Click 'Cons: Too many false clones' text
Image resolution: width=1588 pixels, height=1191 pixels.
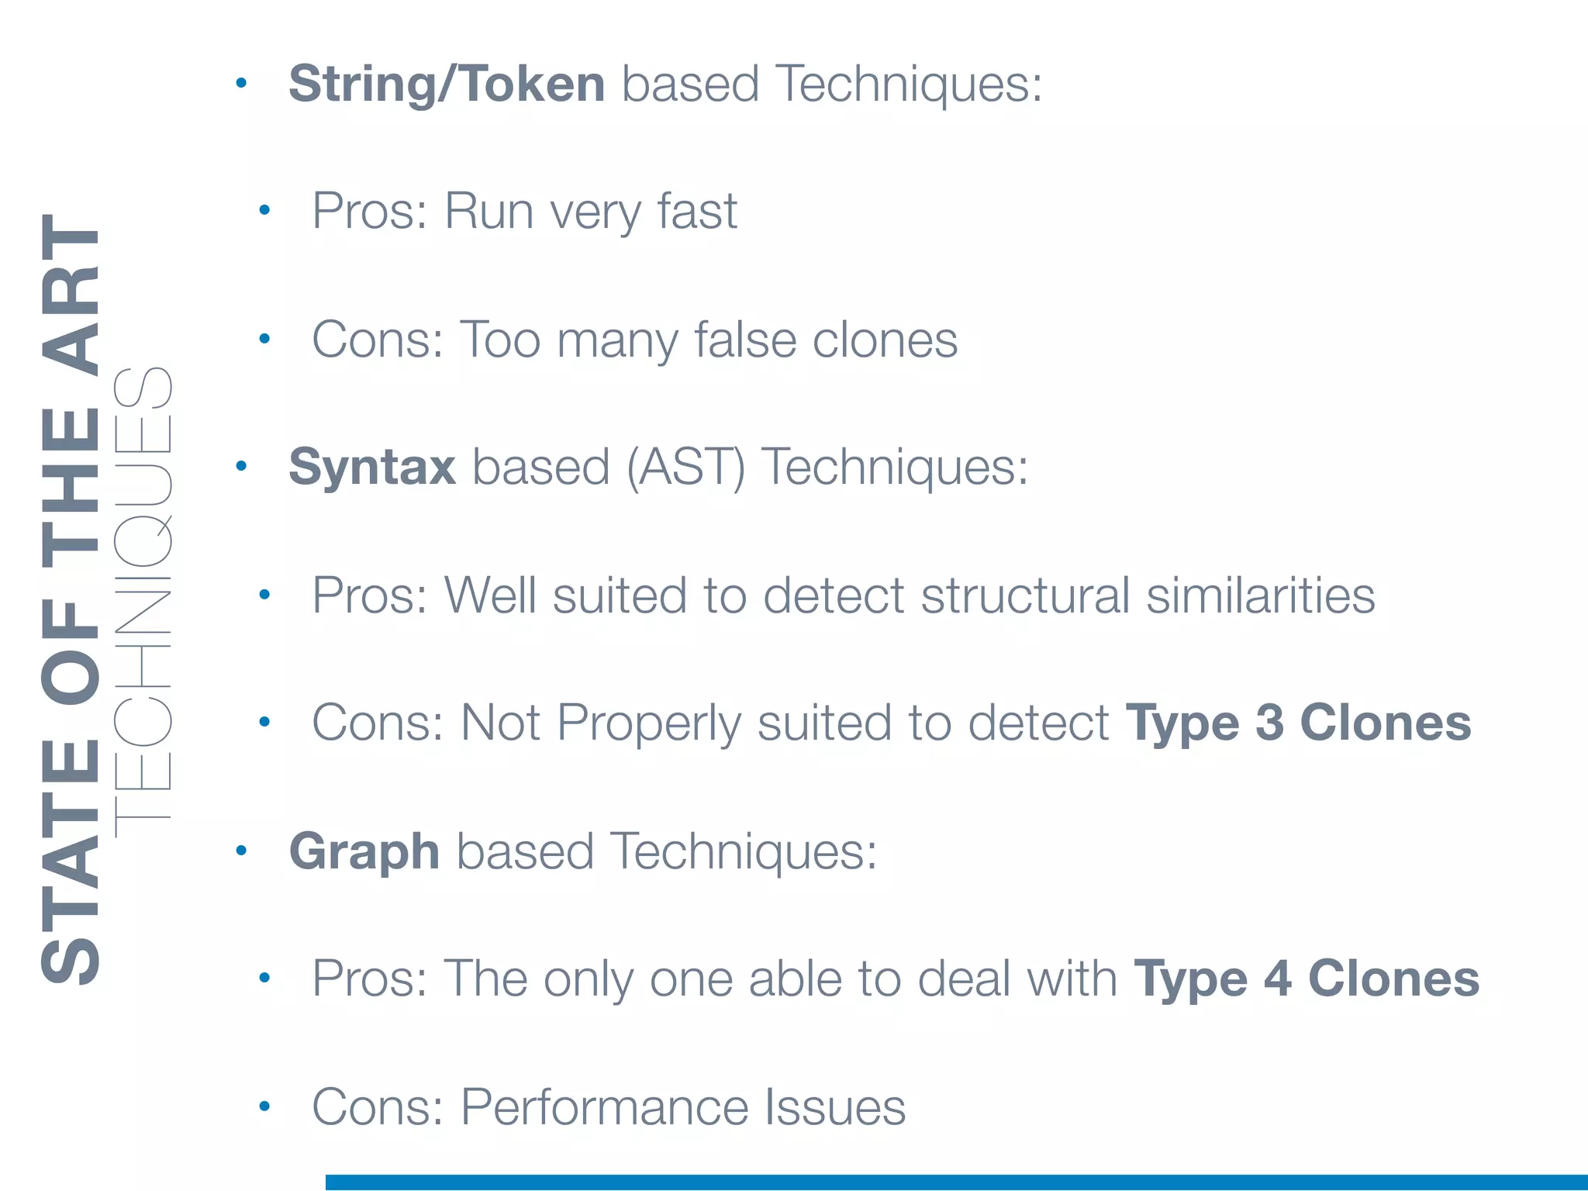click(x=634, y=340)
